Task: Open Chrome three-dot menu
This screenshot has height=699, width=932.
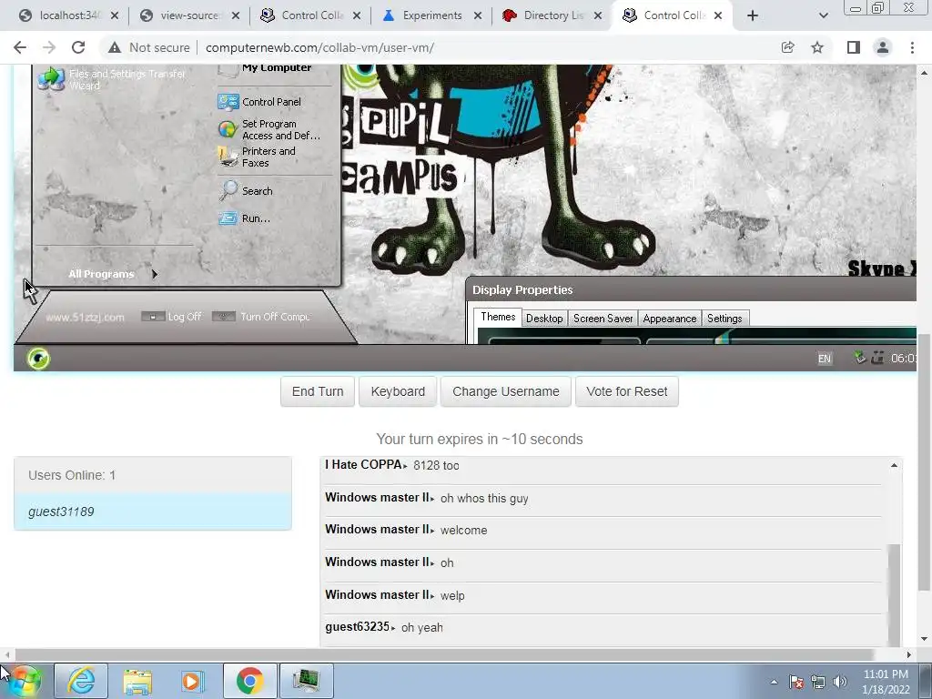Action: coord(912,47)
